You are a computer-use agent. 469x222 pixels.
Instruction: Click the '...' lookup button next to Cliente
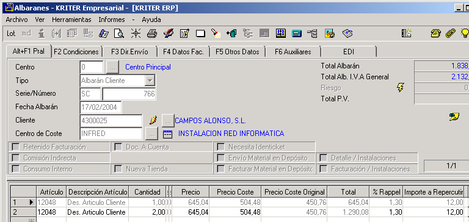(168, 121)
